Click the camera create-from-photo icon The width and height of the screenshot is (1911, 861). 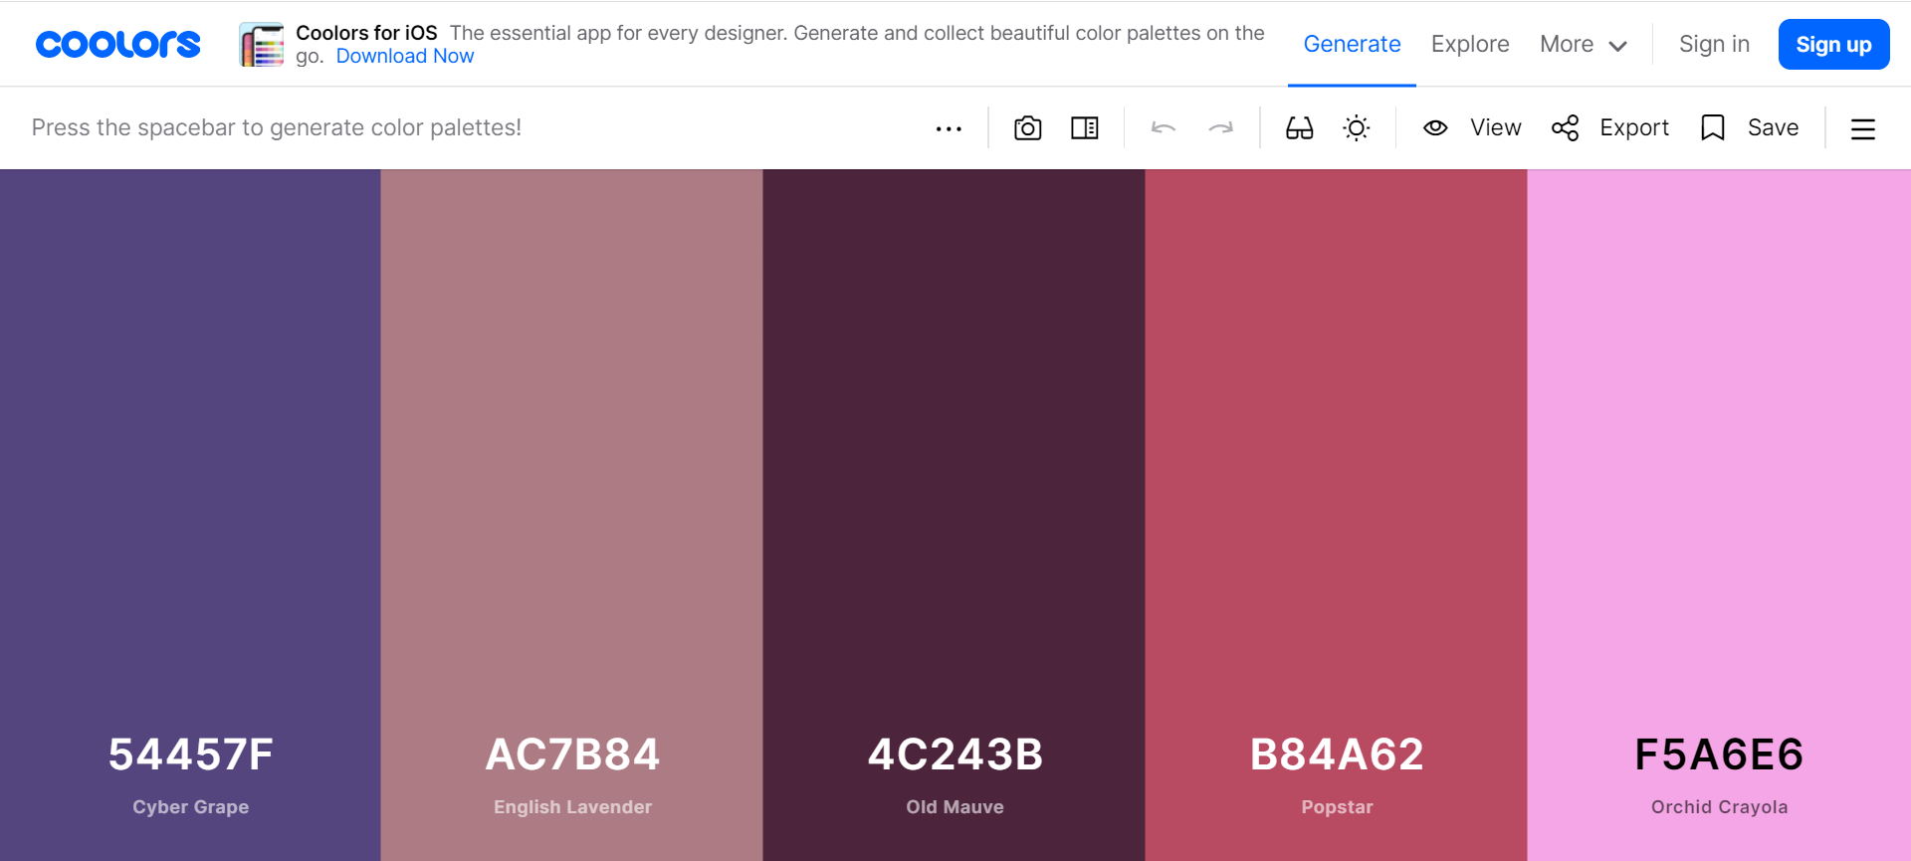coord(1028,128)
